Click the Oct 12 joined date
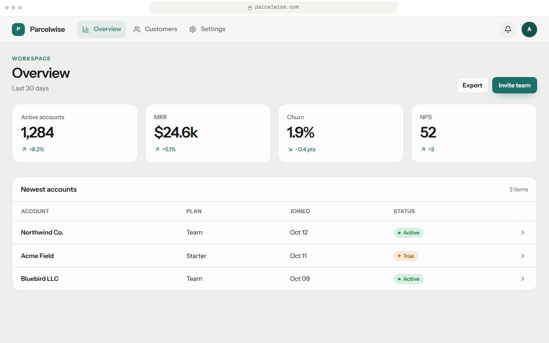 (x=299, y=233)
